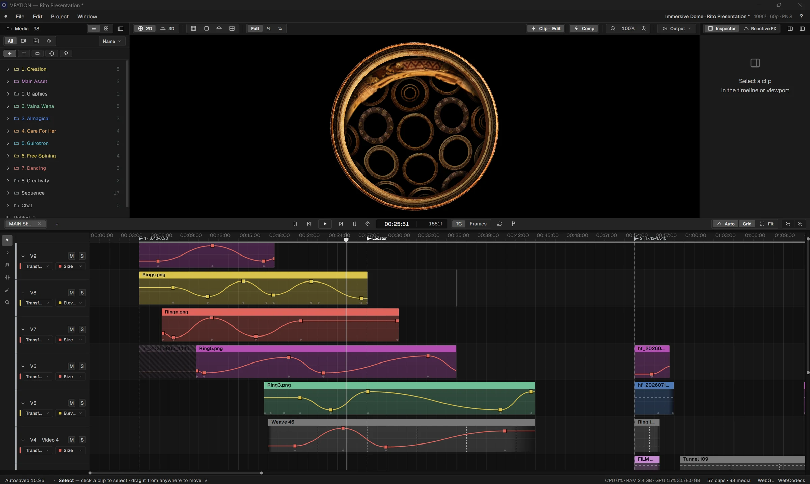Click the Comp button
810x484 pixels.
click(x=584, y=29)
